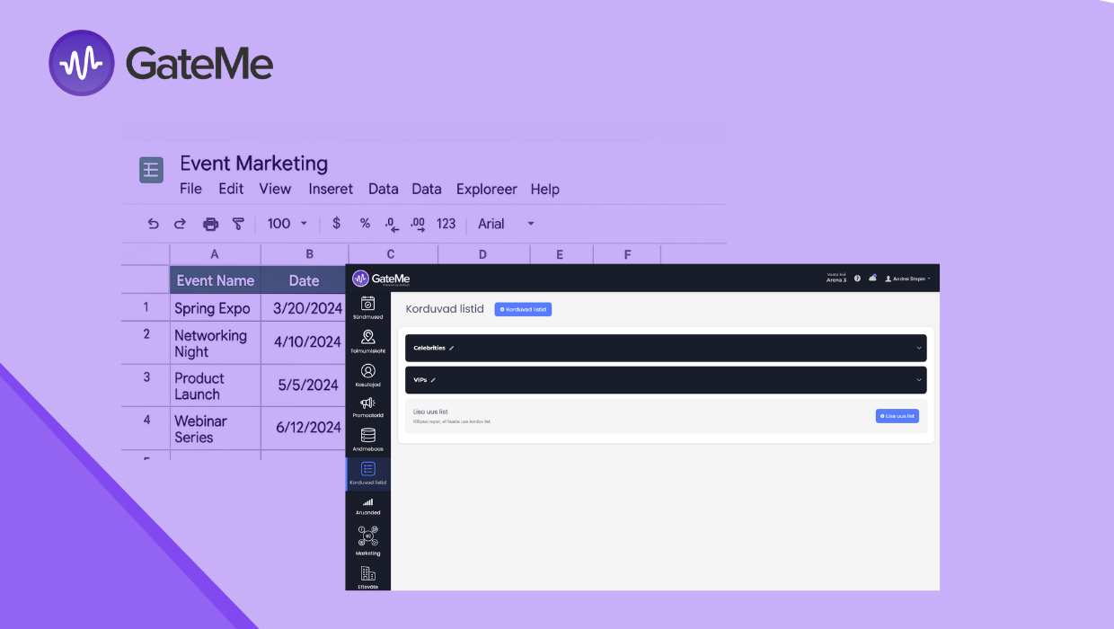This screenshot has width=1114, height=629.
Task: Open the Help menu in the spreadsheet
Action: coord(545,189)
